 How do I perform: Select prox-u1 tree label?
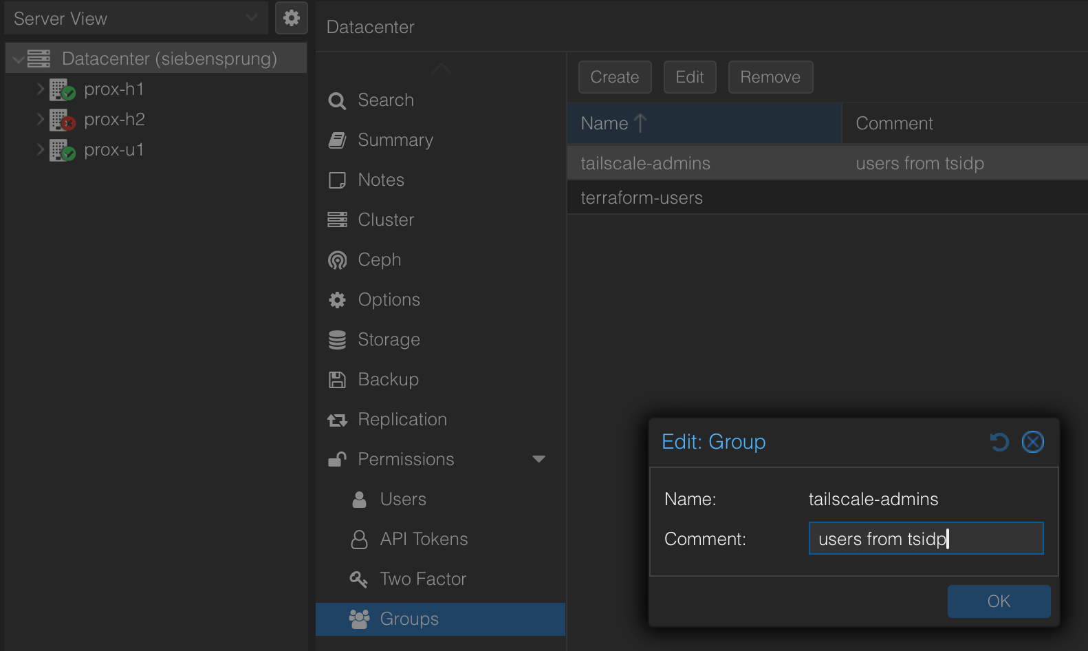point(114,150)
